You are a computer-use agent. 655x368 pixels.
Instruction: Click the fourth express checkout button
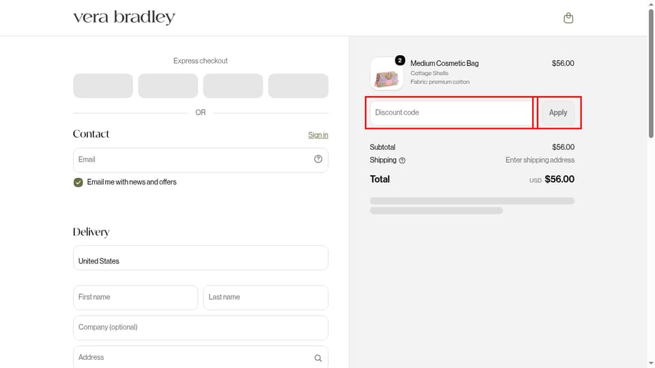coord(298,86)
